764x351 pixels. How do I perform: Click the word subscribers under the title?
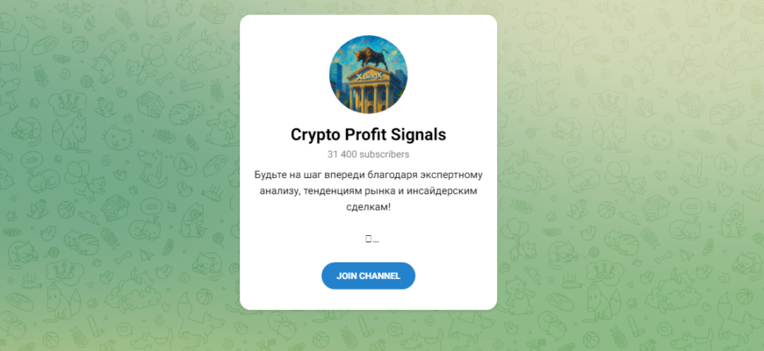click(x=385, y=154)
